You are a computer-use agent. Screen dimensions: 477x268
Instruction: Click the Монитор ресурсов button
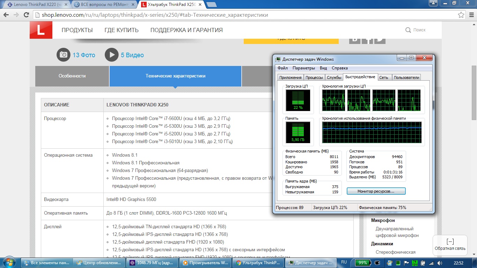coord(376,191)
